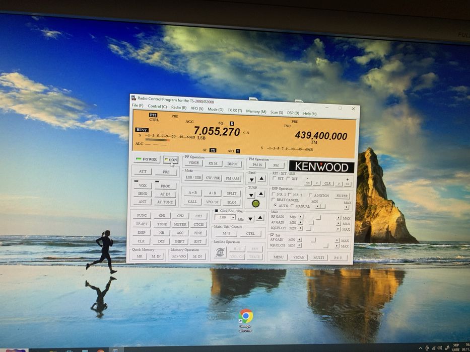Click Main AF GAIN left arrow
The image size is (470, 352).
pyautogui.click(x=301, y=223)
